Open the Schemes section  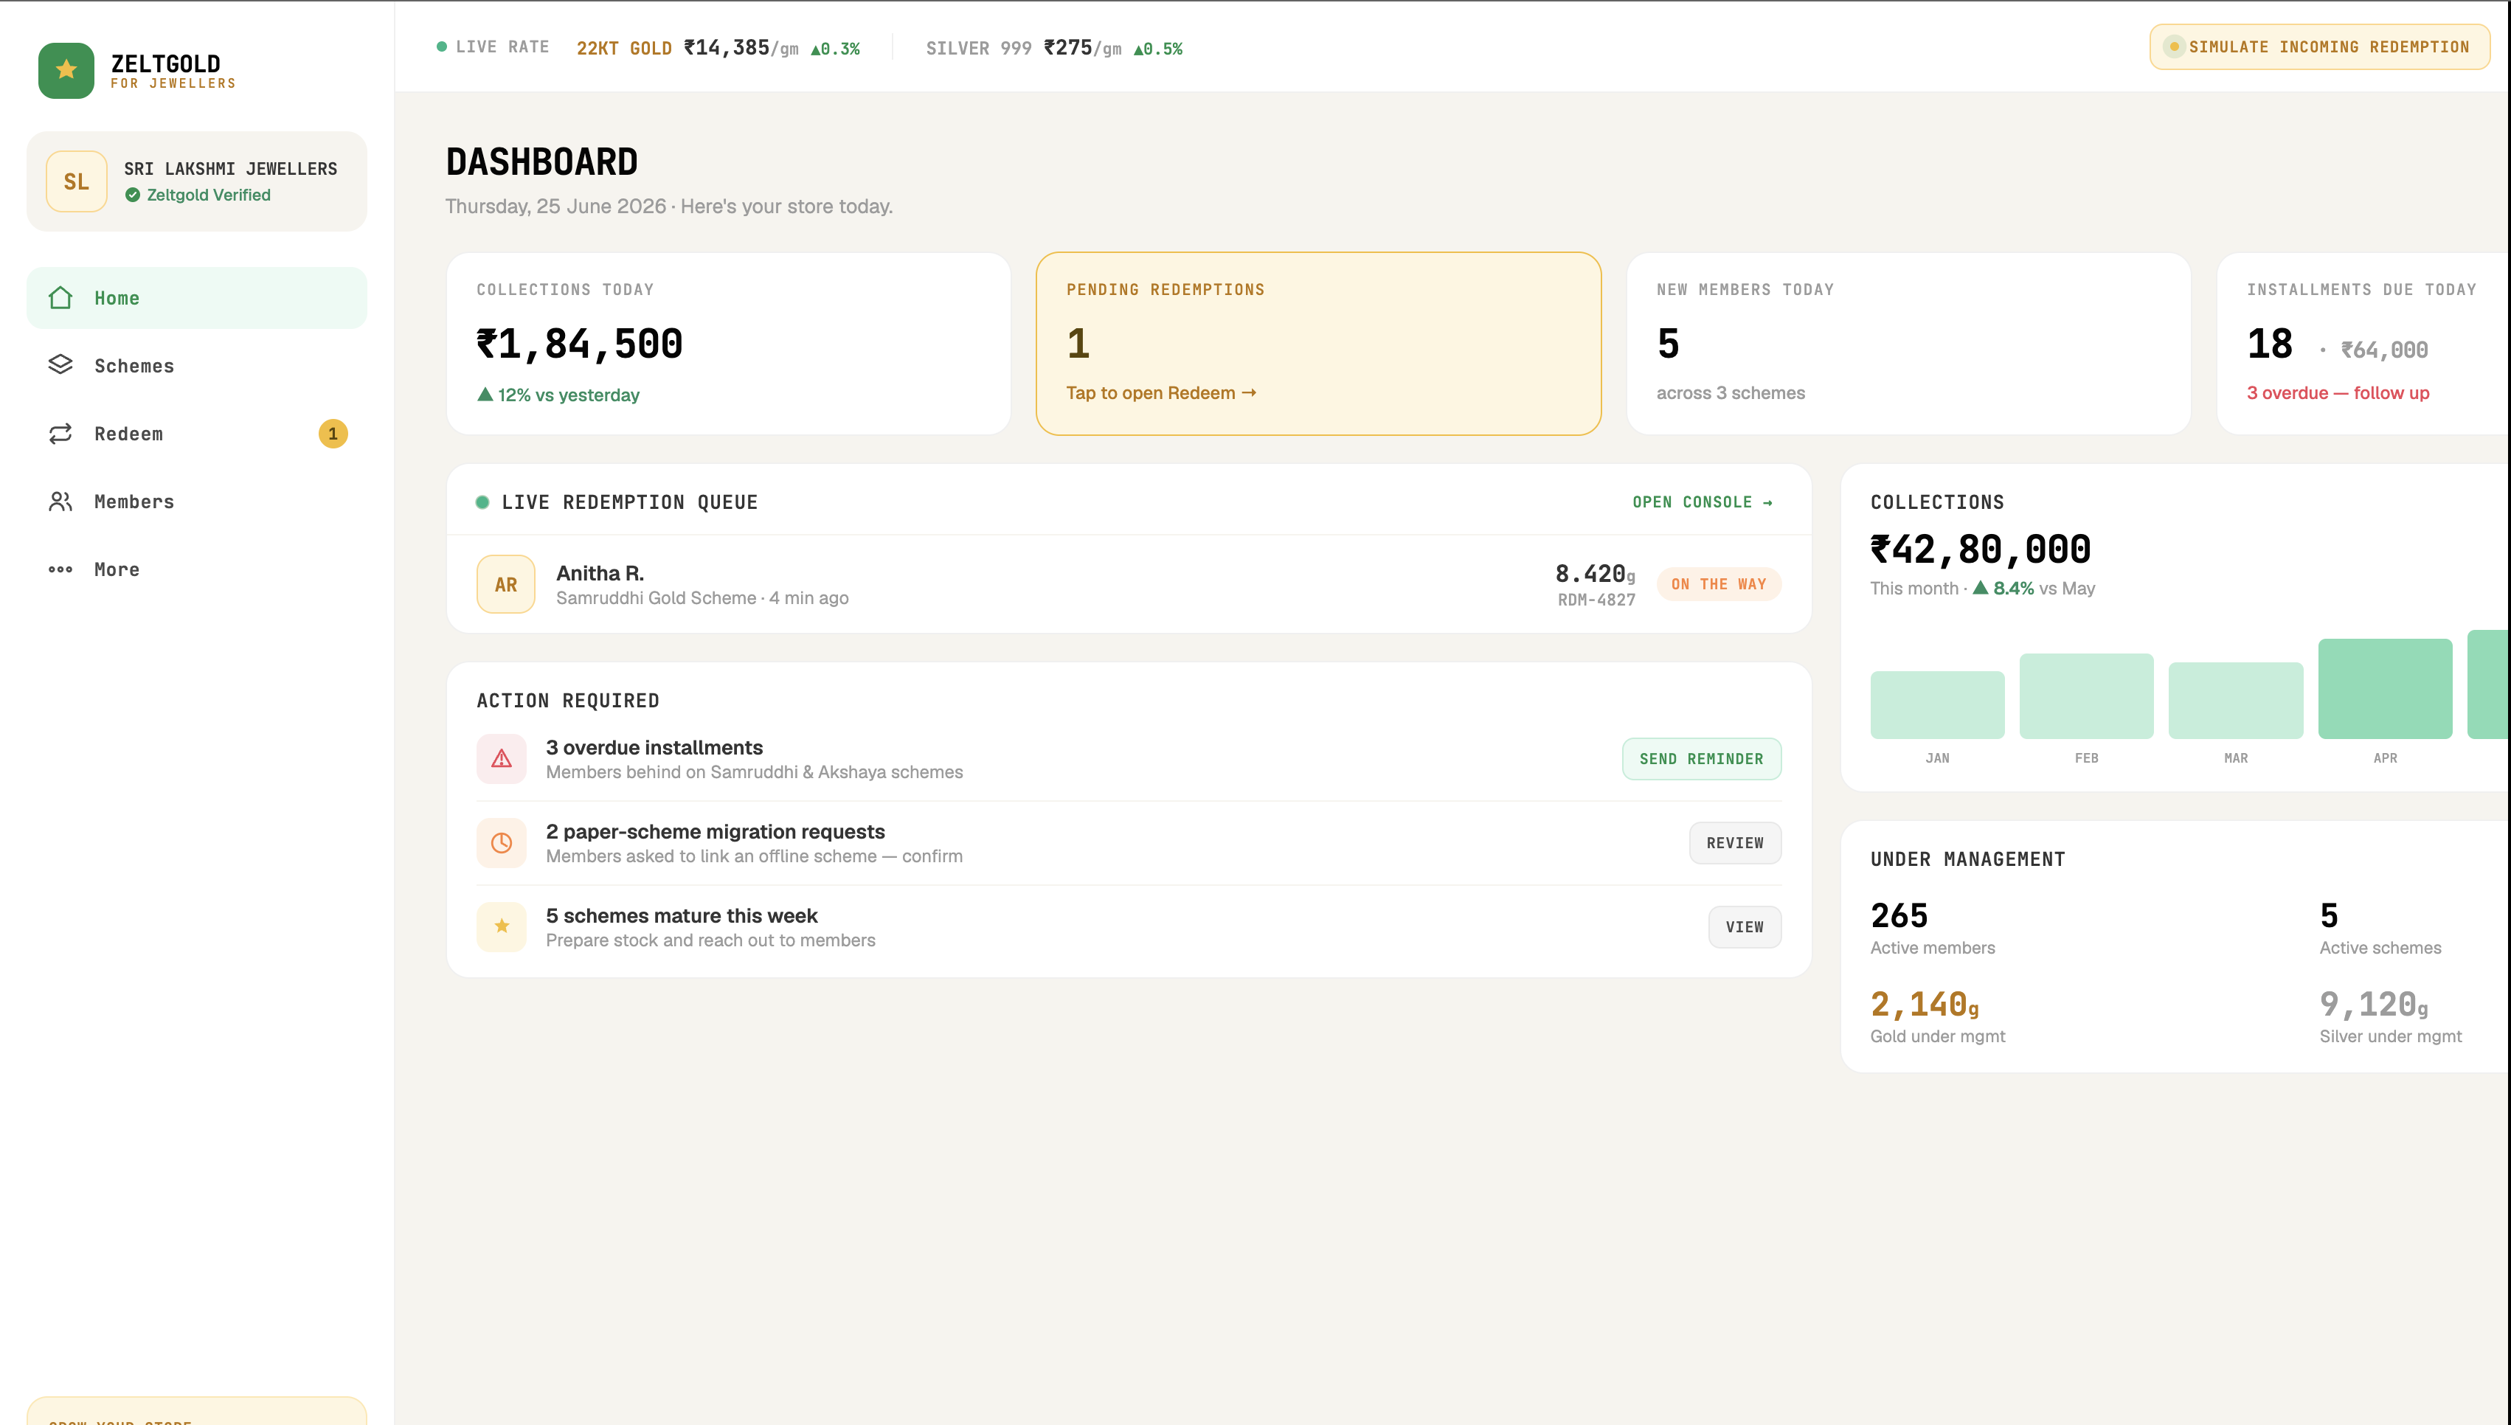point(197,365)
